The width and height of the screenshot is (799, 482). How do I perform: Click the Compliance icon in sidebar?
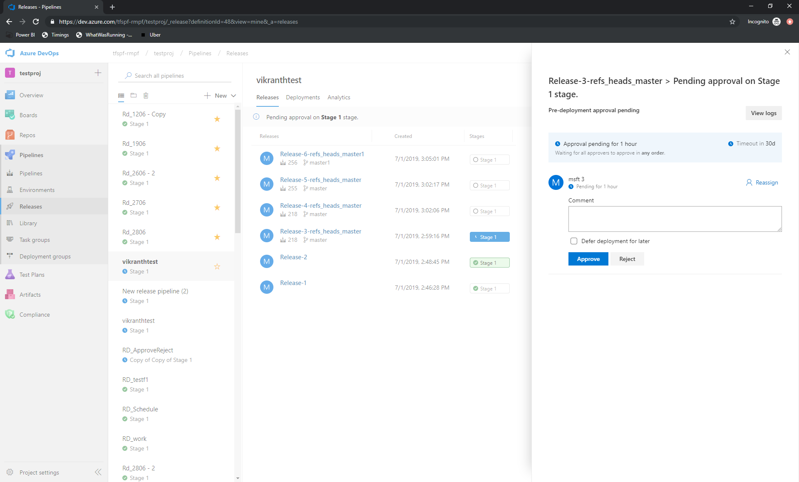click(x=11, y=315)
